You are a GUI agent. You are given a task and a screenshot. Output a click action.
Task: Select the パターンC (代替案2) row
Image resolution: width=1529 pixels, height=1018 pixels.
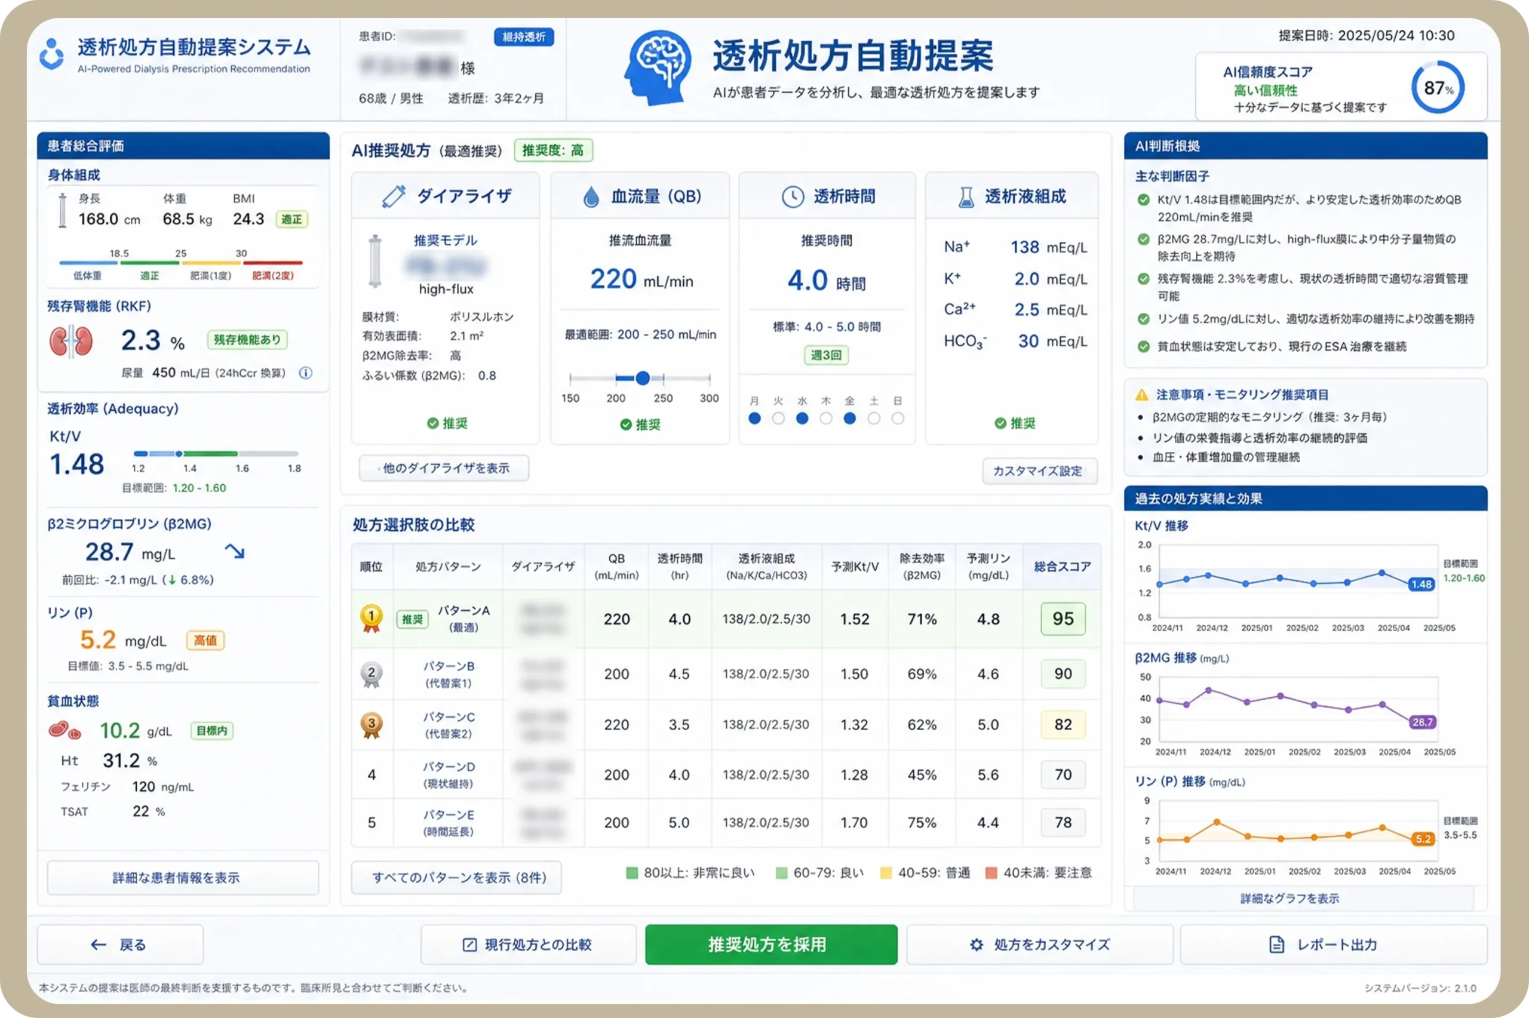(726, 725)
